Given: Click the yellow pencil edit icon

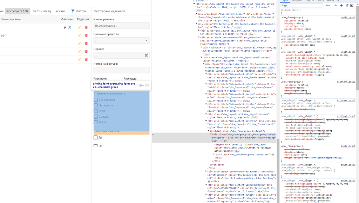Looking at the screenshot, I should [80, 27].
